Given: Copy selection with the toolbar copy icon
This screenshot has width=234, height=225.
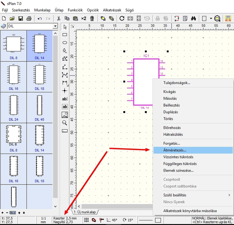Looking at the screenshot, I should click(x=67, y=18).
